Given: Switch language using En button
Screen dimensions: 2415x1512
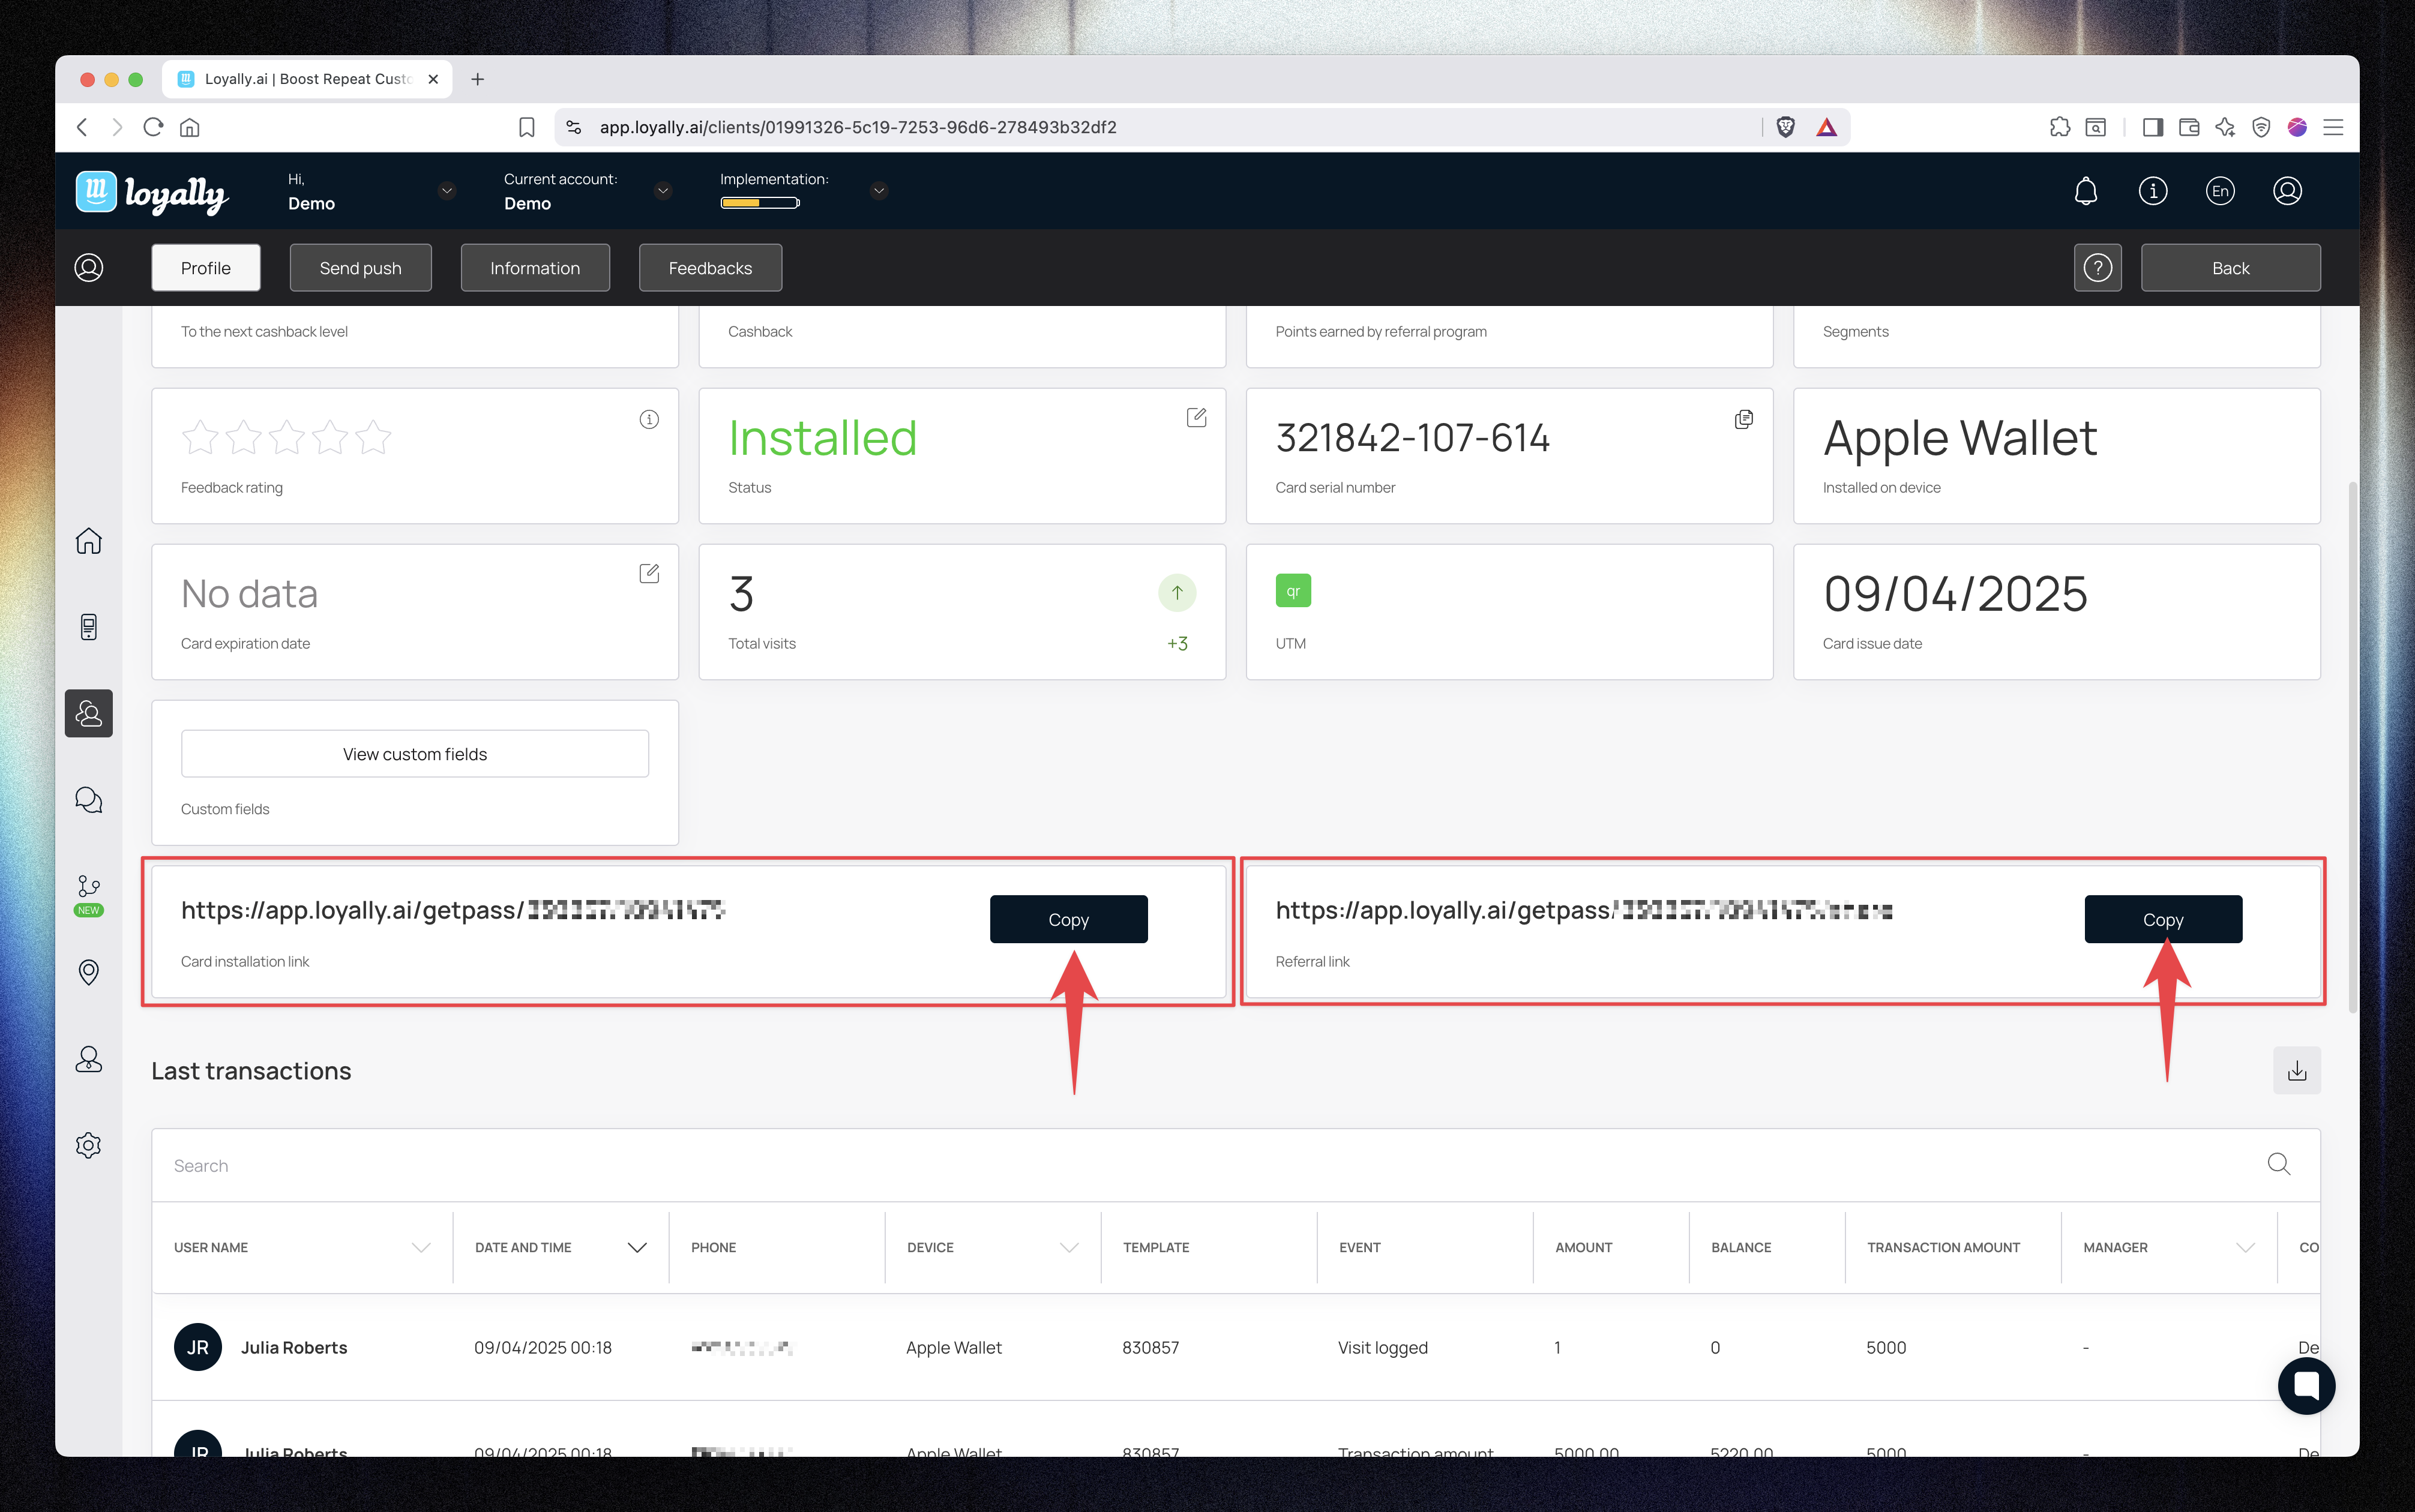Looking at the screenshot, I should tap(2219, 191).
